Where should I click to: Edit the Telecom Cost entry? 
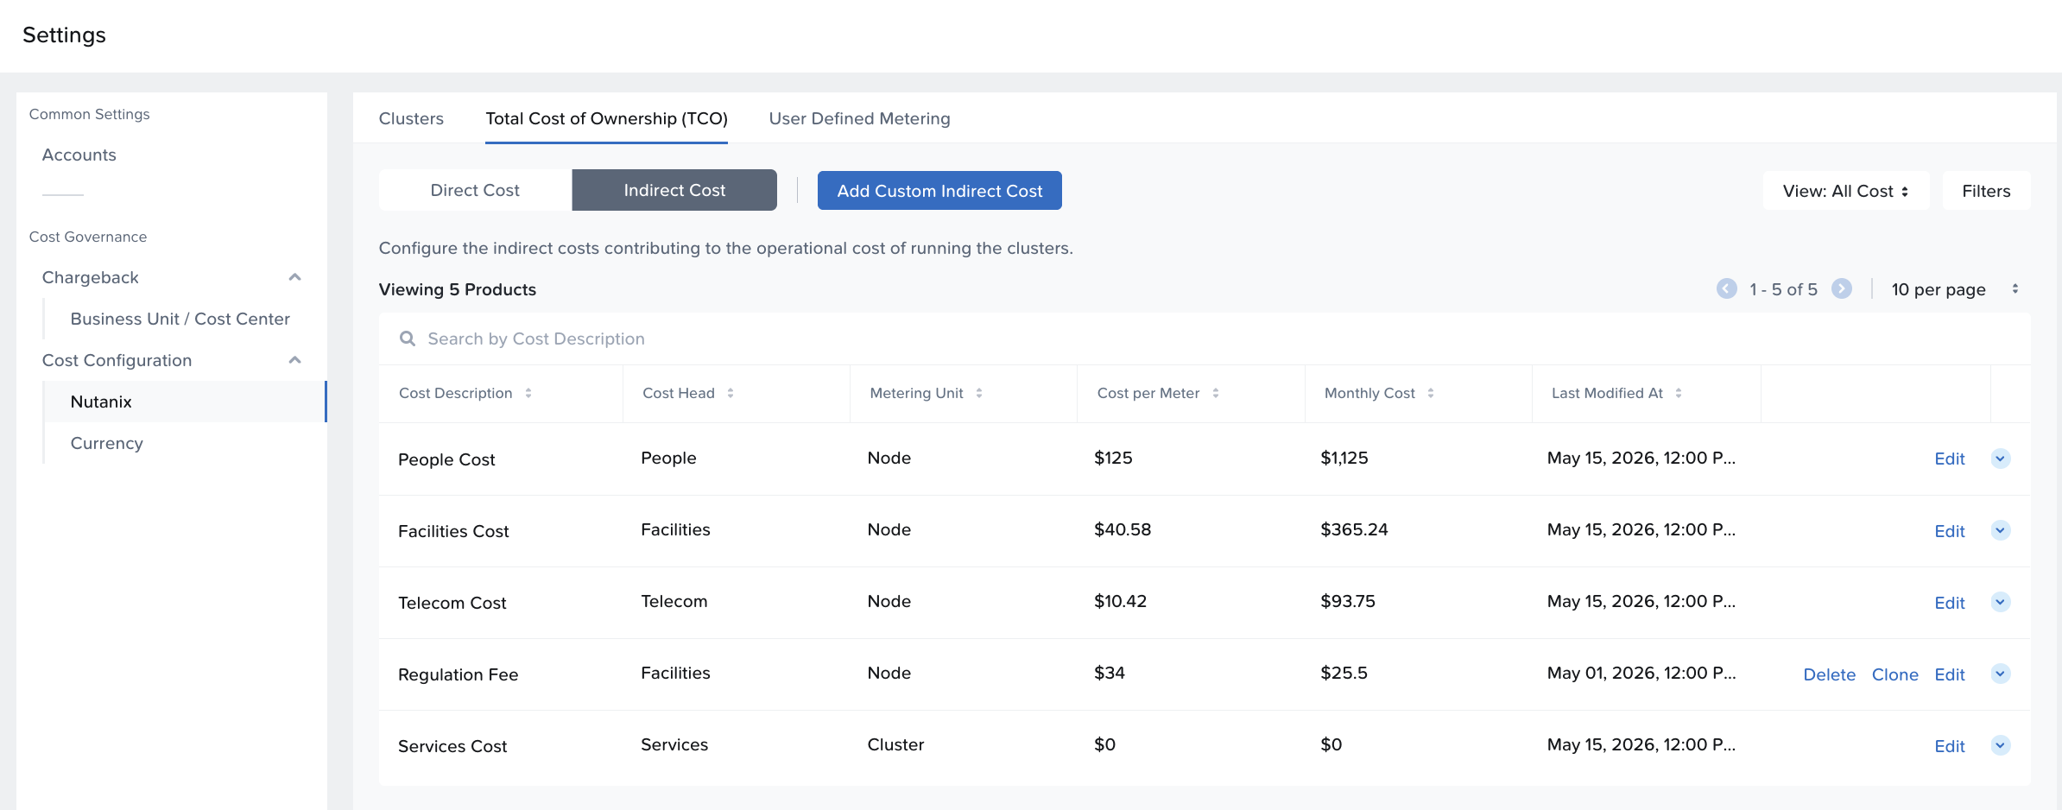point(1950,603)
